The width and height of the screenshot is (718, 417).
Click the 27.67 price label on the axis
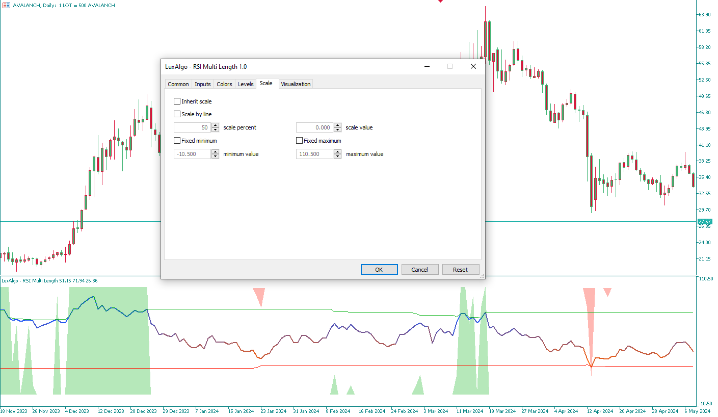click(x=704, y=222)
